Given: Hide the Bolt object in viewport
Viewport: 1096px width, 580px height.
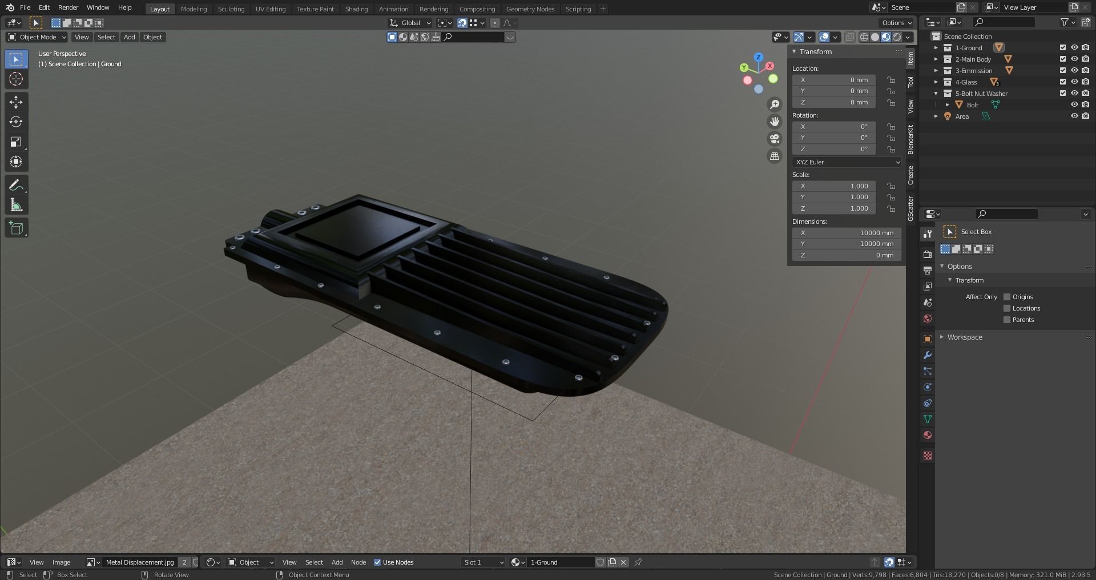Looking at the screenshot, I should 1074,105.
